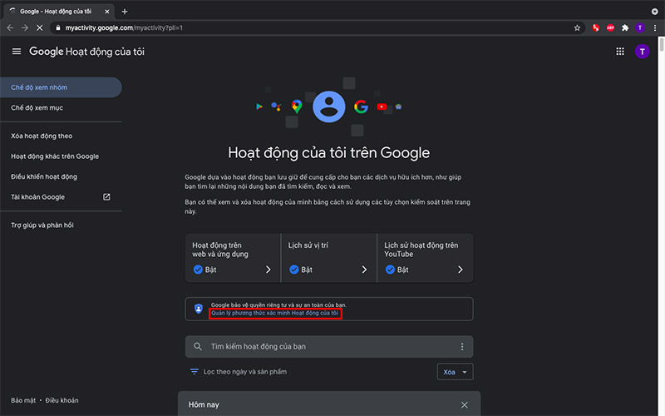Open the Điều khoản footer link
665x416 pixels.
(x=62, y=400)
